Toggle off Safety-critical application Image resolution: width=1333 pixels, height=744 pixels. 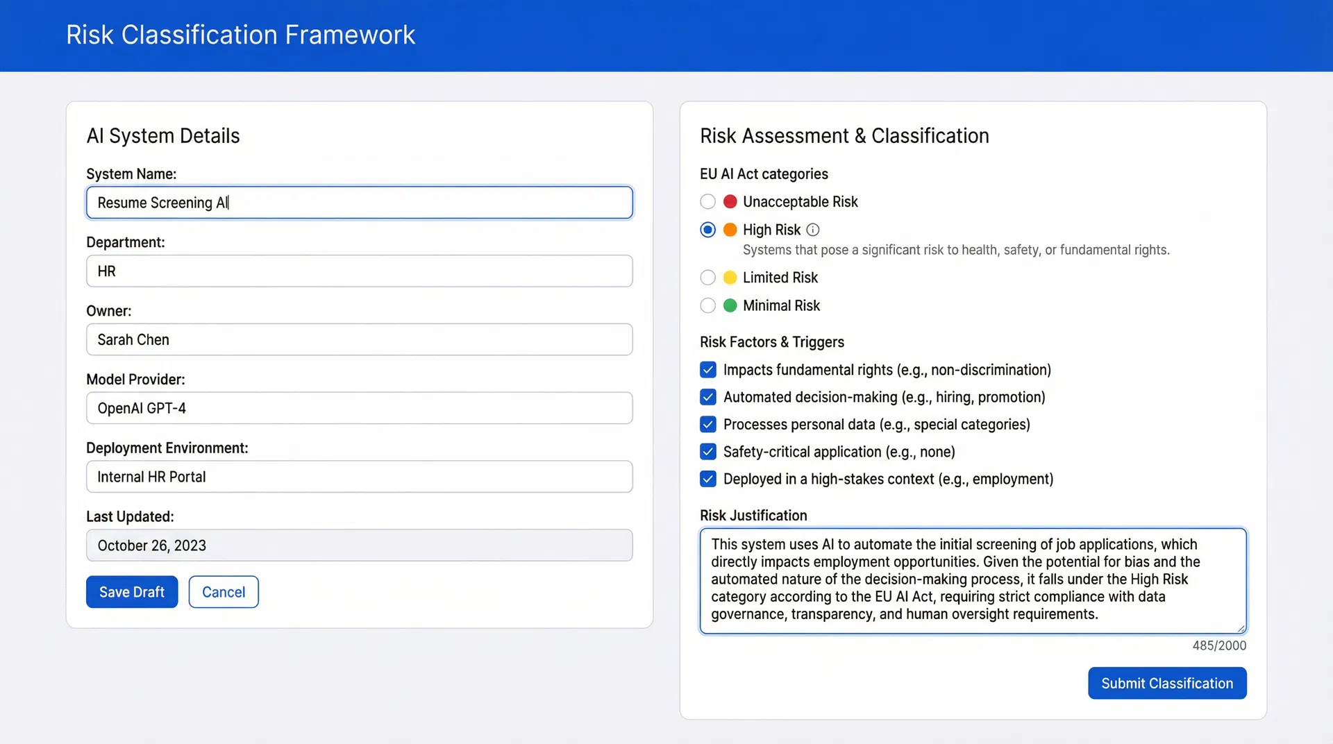point(707,451)
